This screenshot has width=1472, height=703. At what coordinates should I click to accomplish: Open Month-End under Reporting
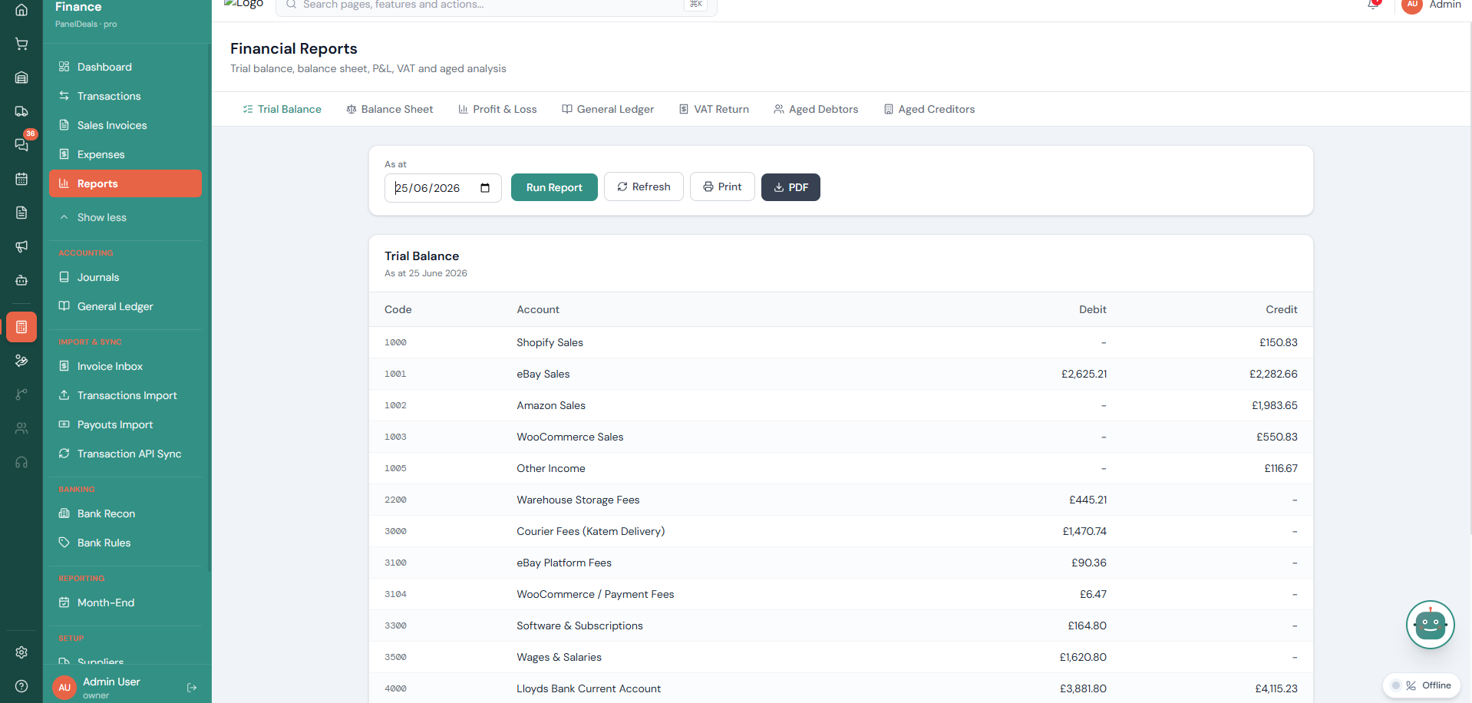point(125,602)
